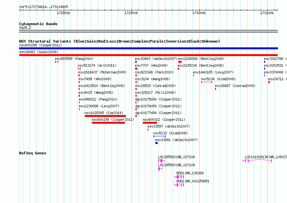Open esv33991 (deSmith2007) label
287x203 pixels.
point(176,140)
